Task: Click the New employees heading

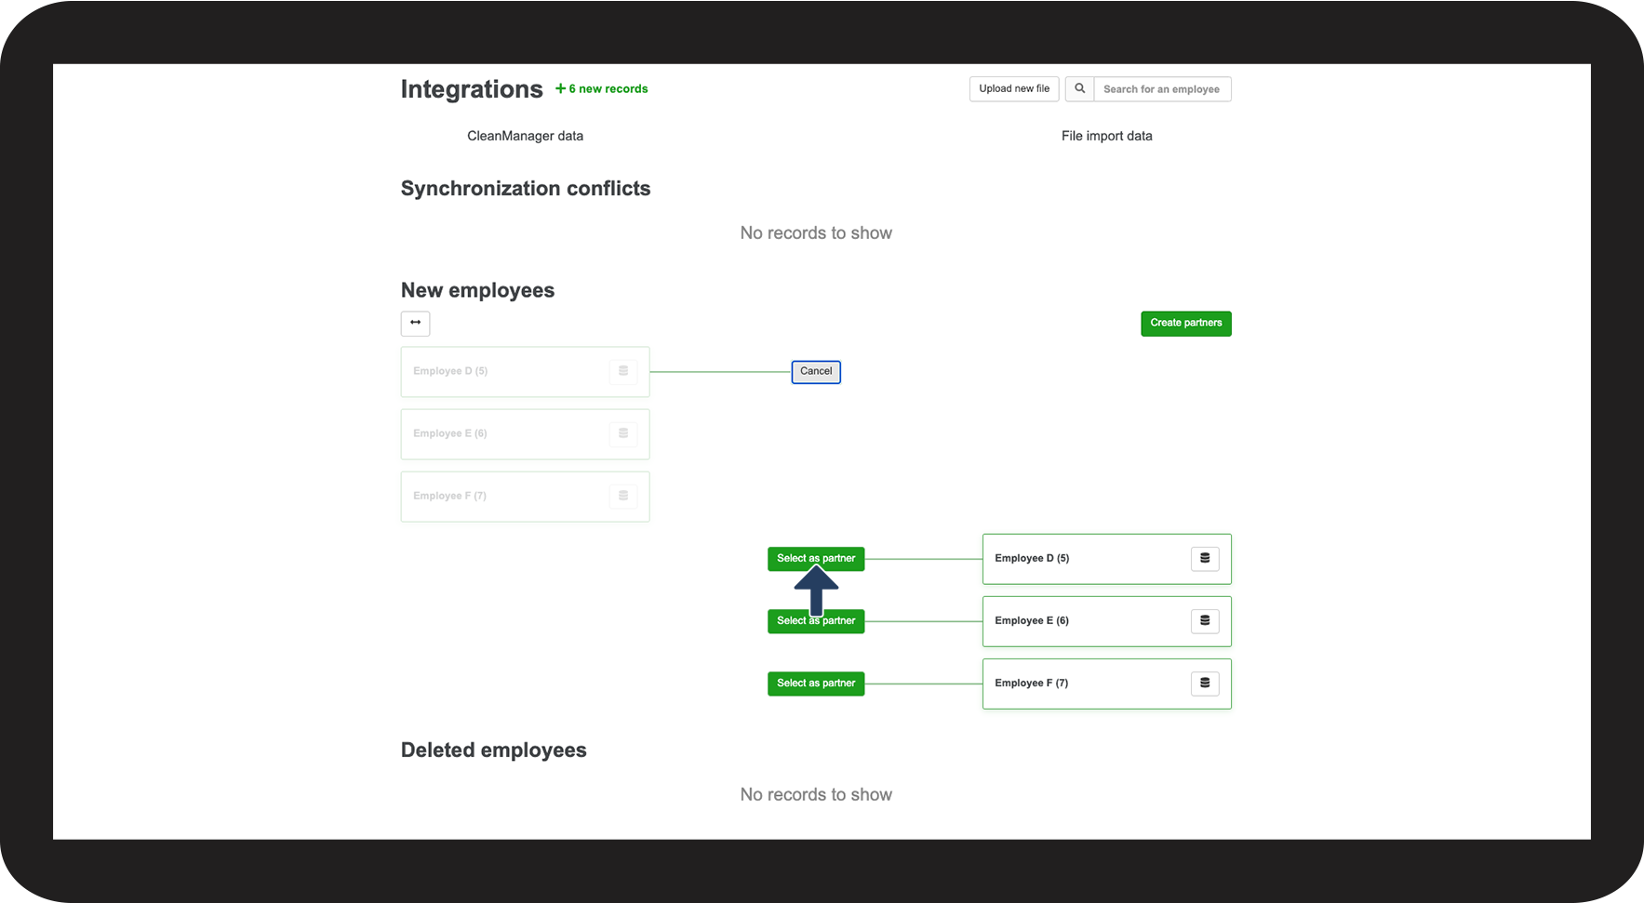Action: 477,290
